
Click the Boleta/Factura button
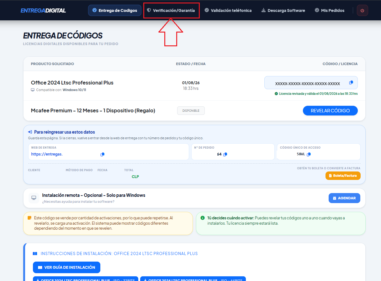(x=343, y=176)
